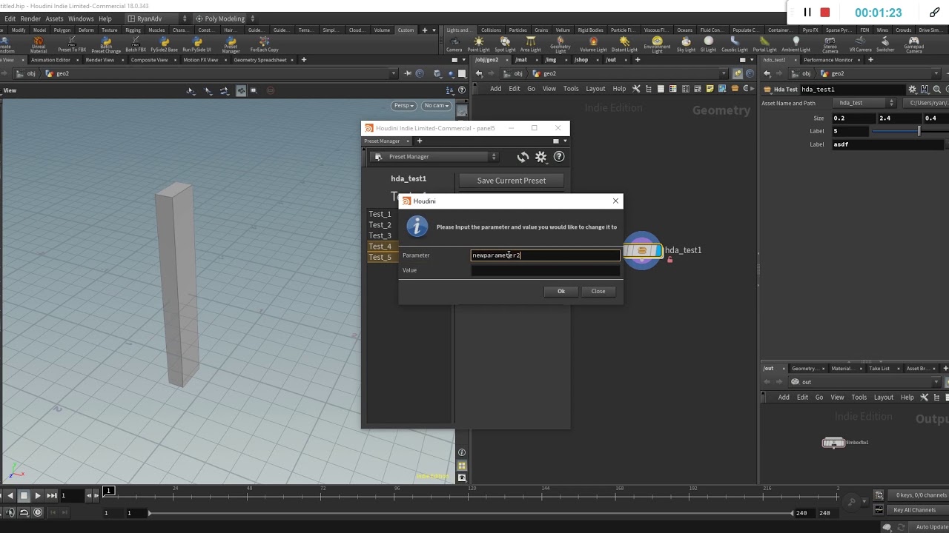Click the Value input field
Screen dimensions: 949x533
[x=546, y=270]
